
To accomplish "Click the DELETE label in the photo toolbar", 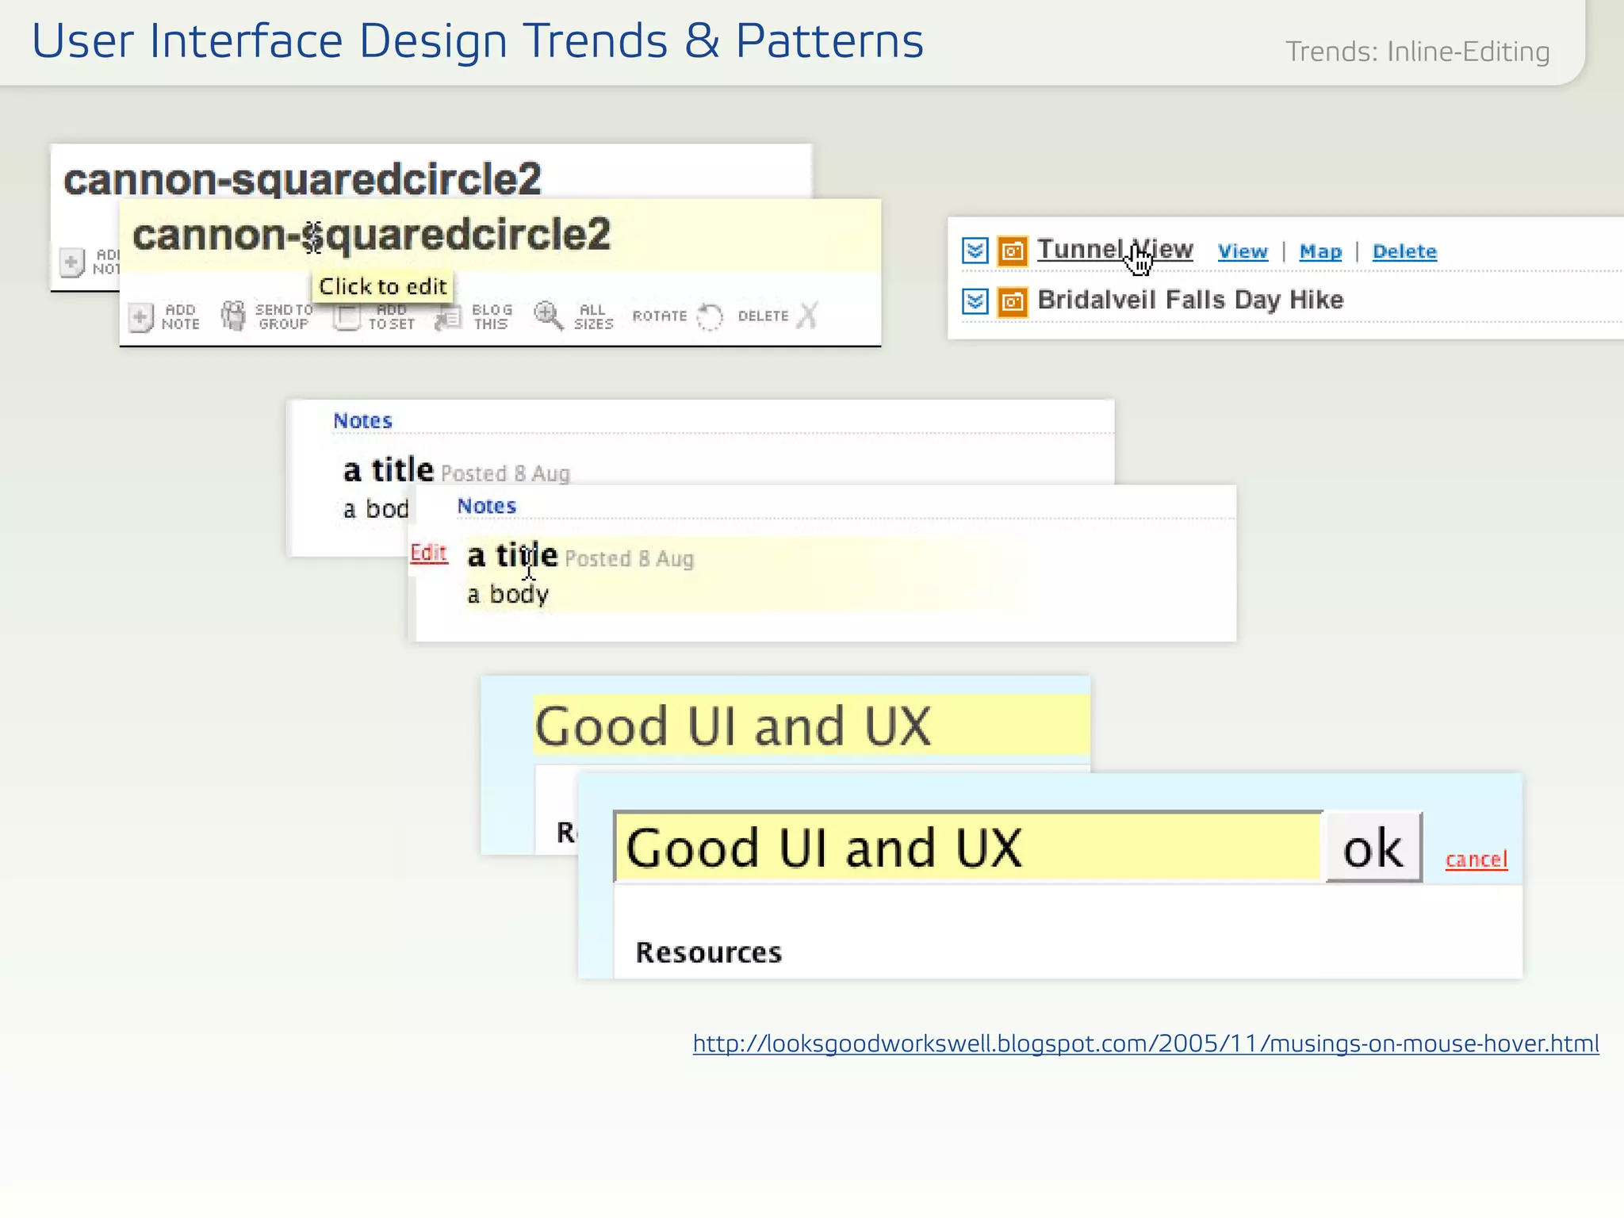I will point(763,316).
